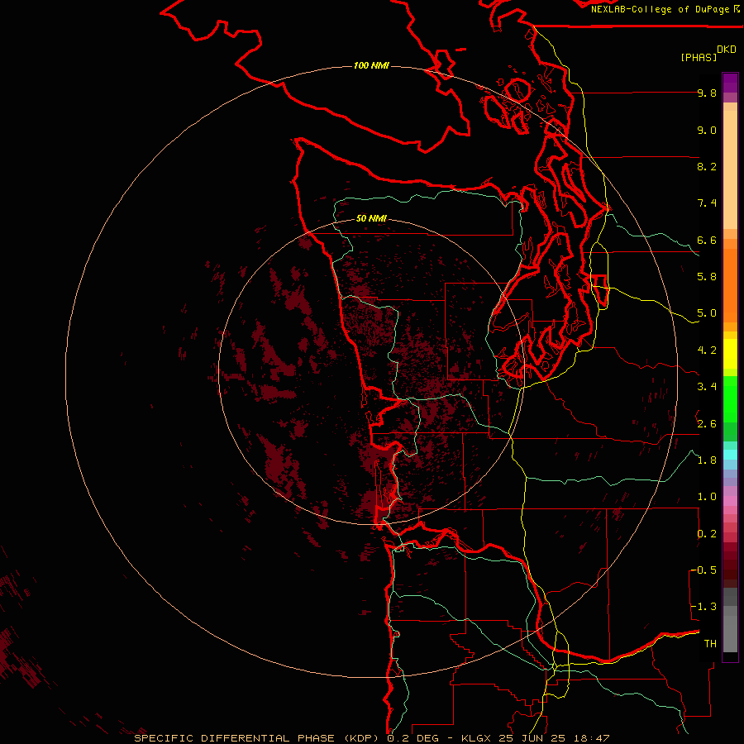Pick the peach segment beside 8.2
The image size is (744, 744).
pos(730,169)
